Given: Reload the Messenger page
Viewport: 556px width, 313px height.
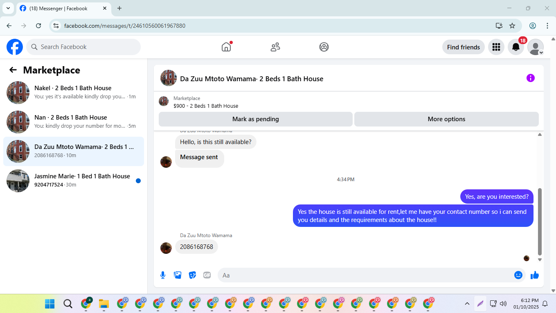Looking at the screenshot, I should tap(38, 26).
